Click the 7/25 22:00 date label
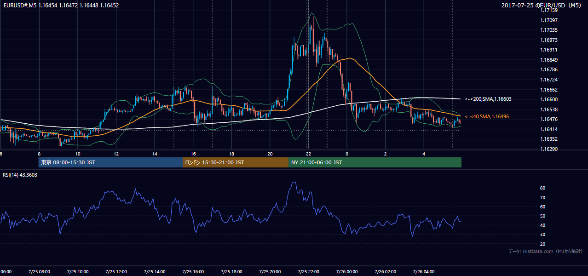The image size is (588, 276). (x=309, y=271)
